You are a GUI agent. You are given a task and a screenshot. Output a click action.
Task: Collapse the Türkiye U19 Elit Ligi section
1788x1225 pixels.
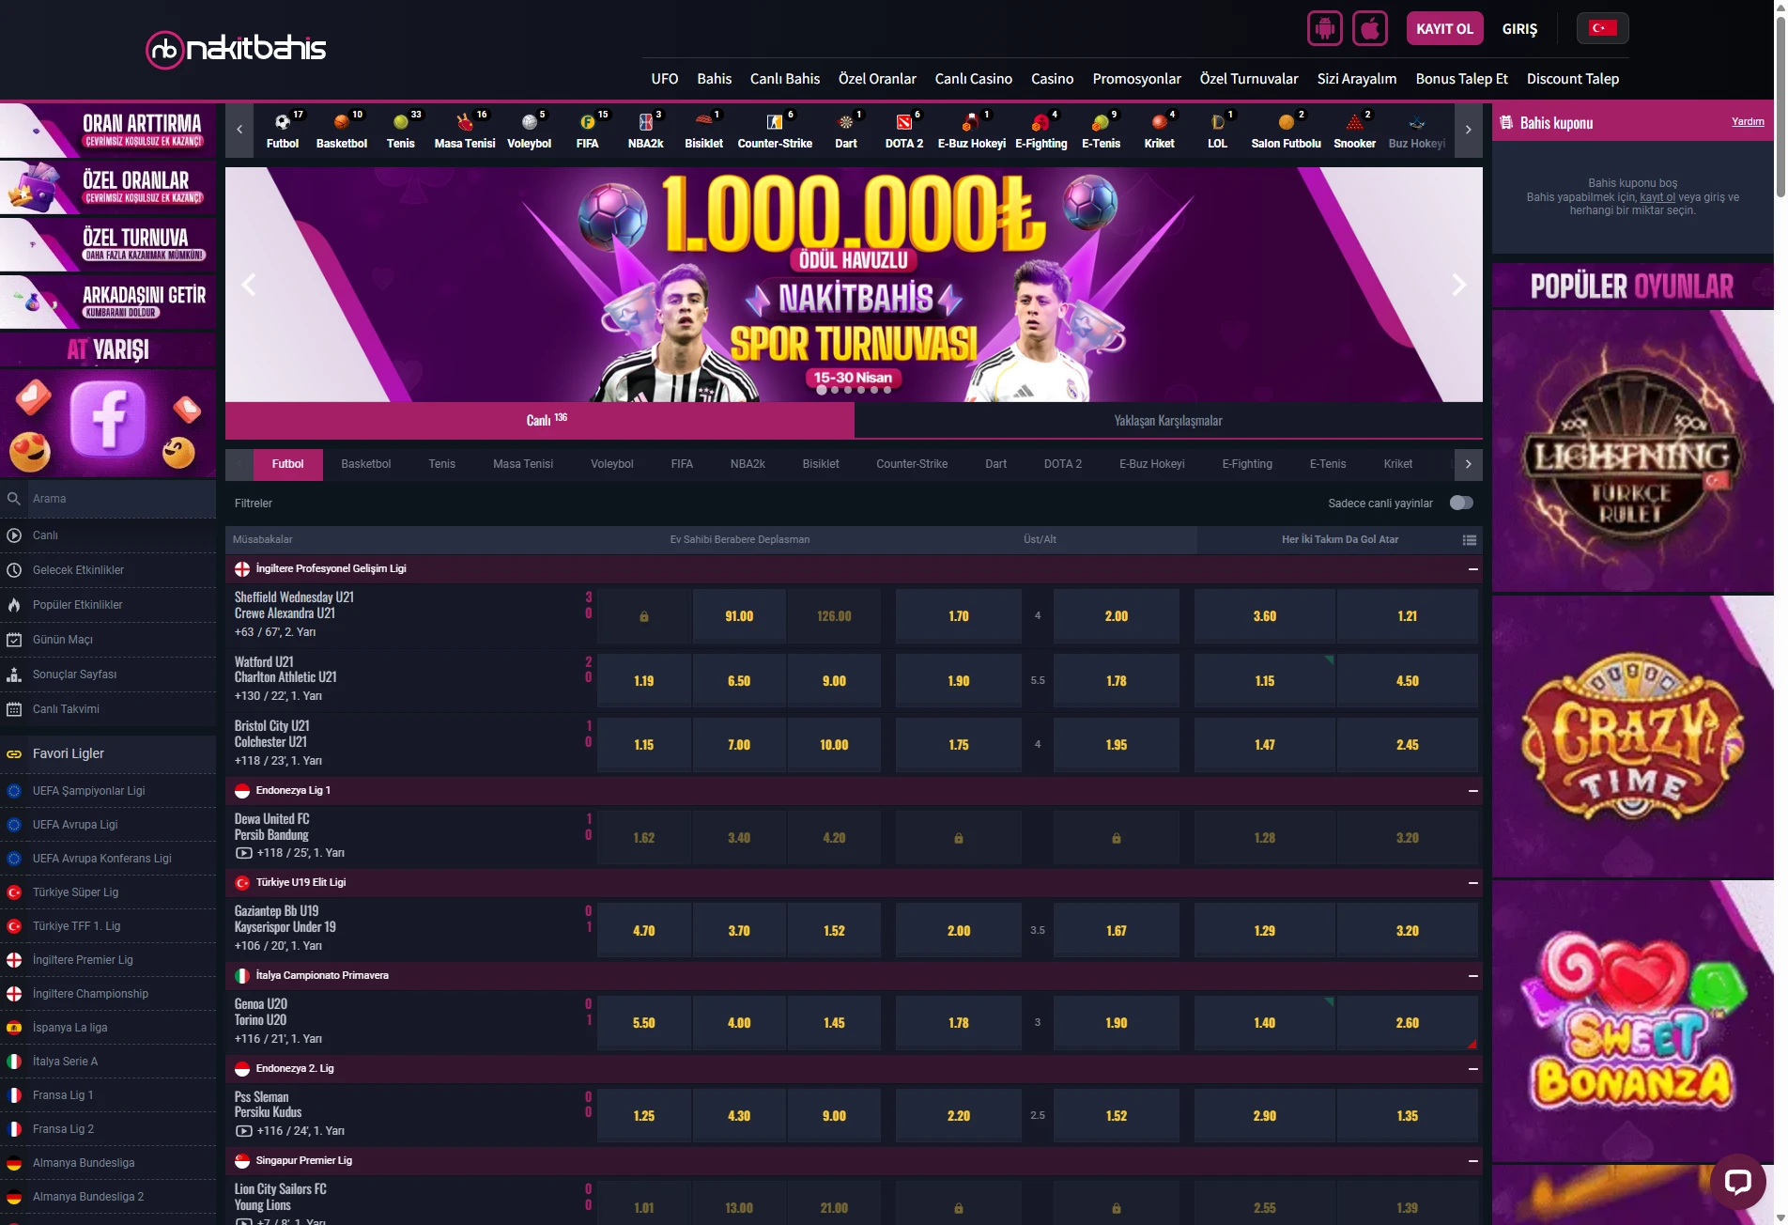(x=1472, y=883)
